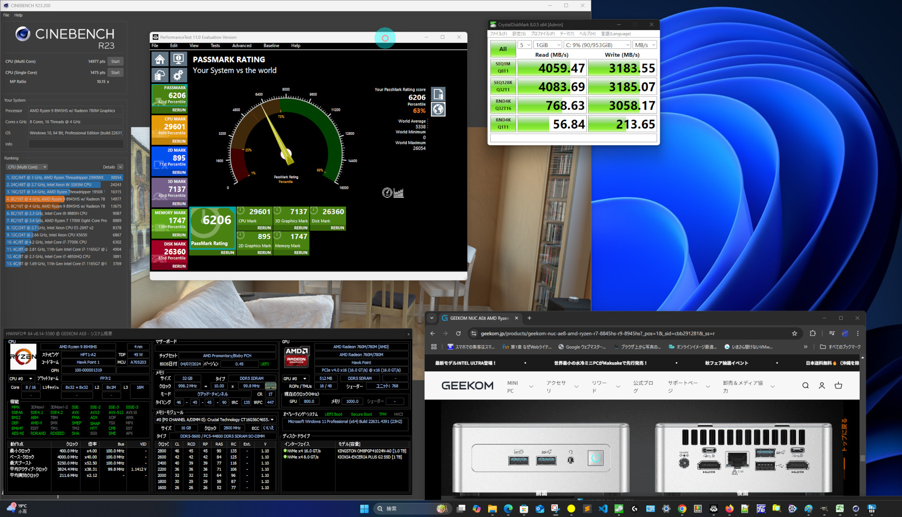Open GEEKOM account user icon
This screenshot has height=517, width=902.
coord(822,385)
